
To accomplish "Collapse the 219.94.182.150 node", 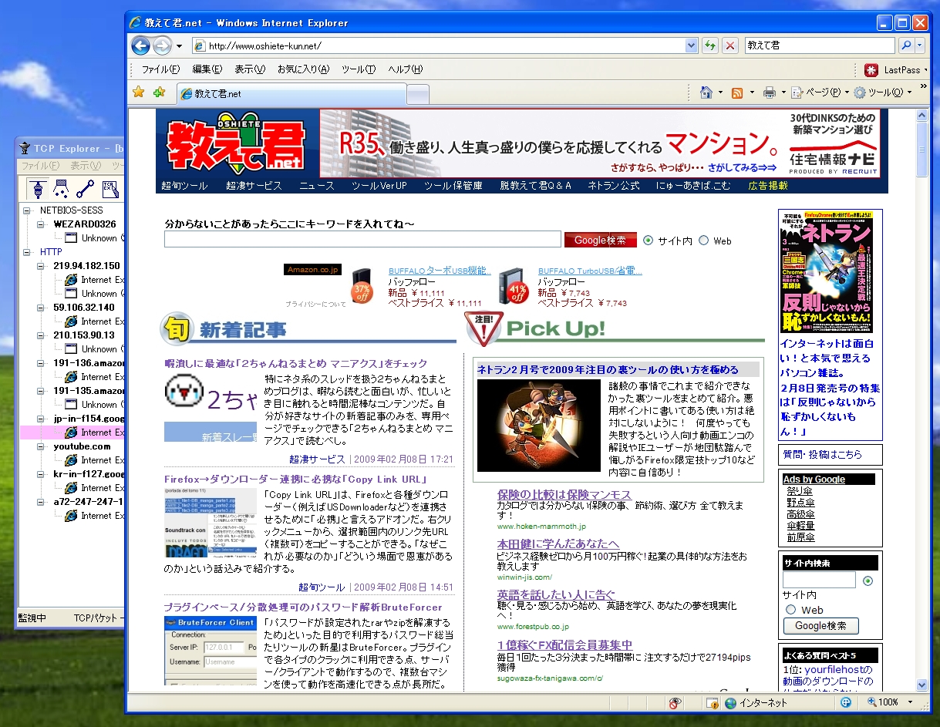I will click(x=41, y=266).
